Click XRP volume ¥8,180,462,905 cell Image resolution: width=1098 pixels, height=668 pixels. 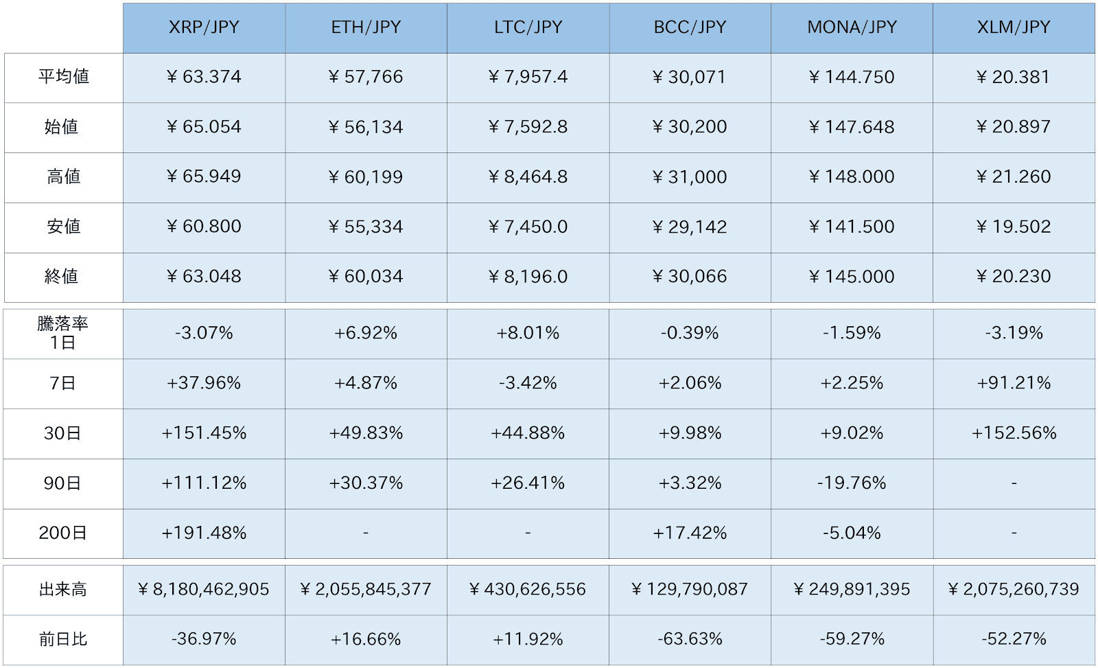[x=204, y=590]
